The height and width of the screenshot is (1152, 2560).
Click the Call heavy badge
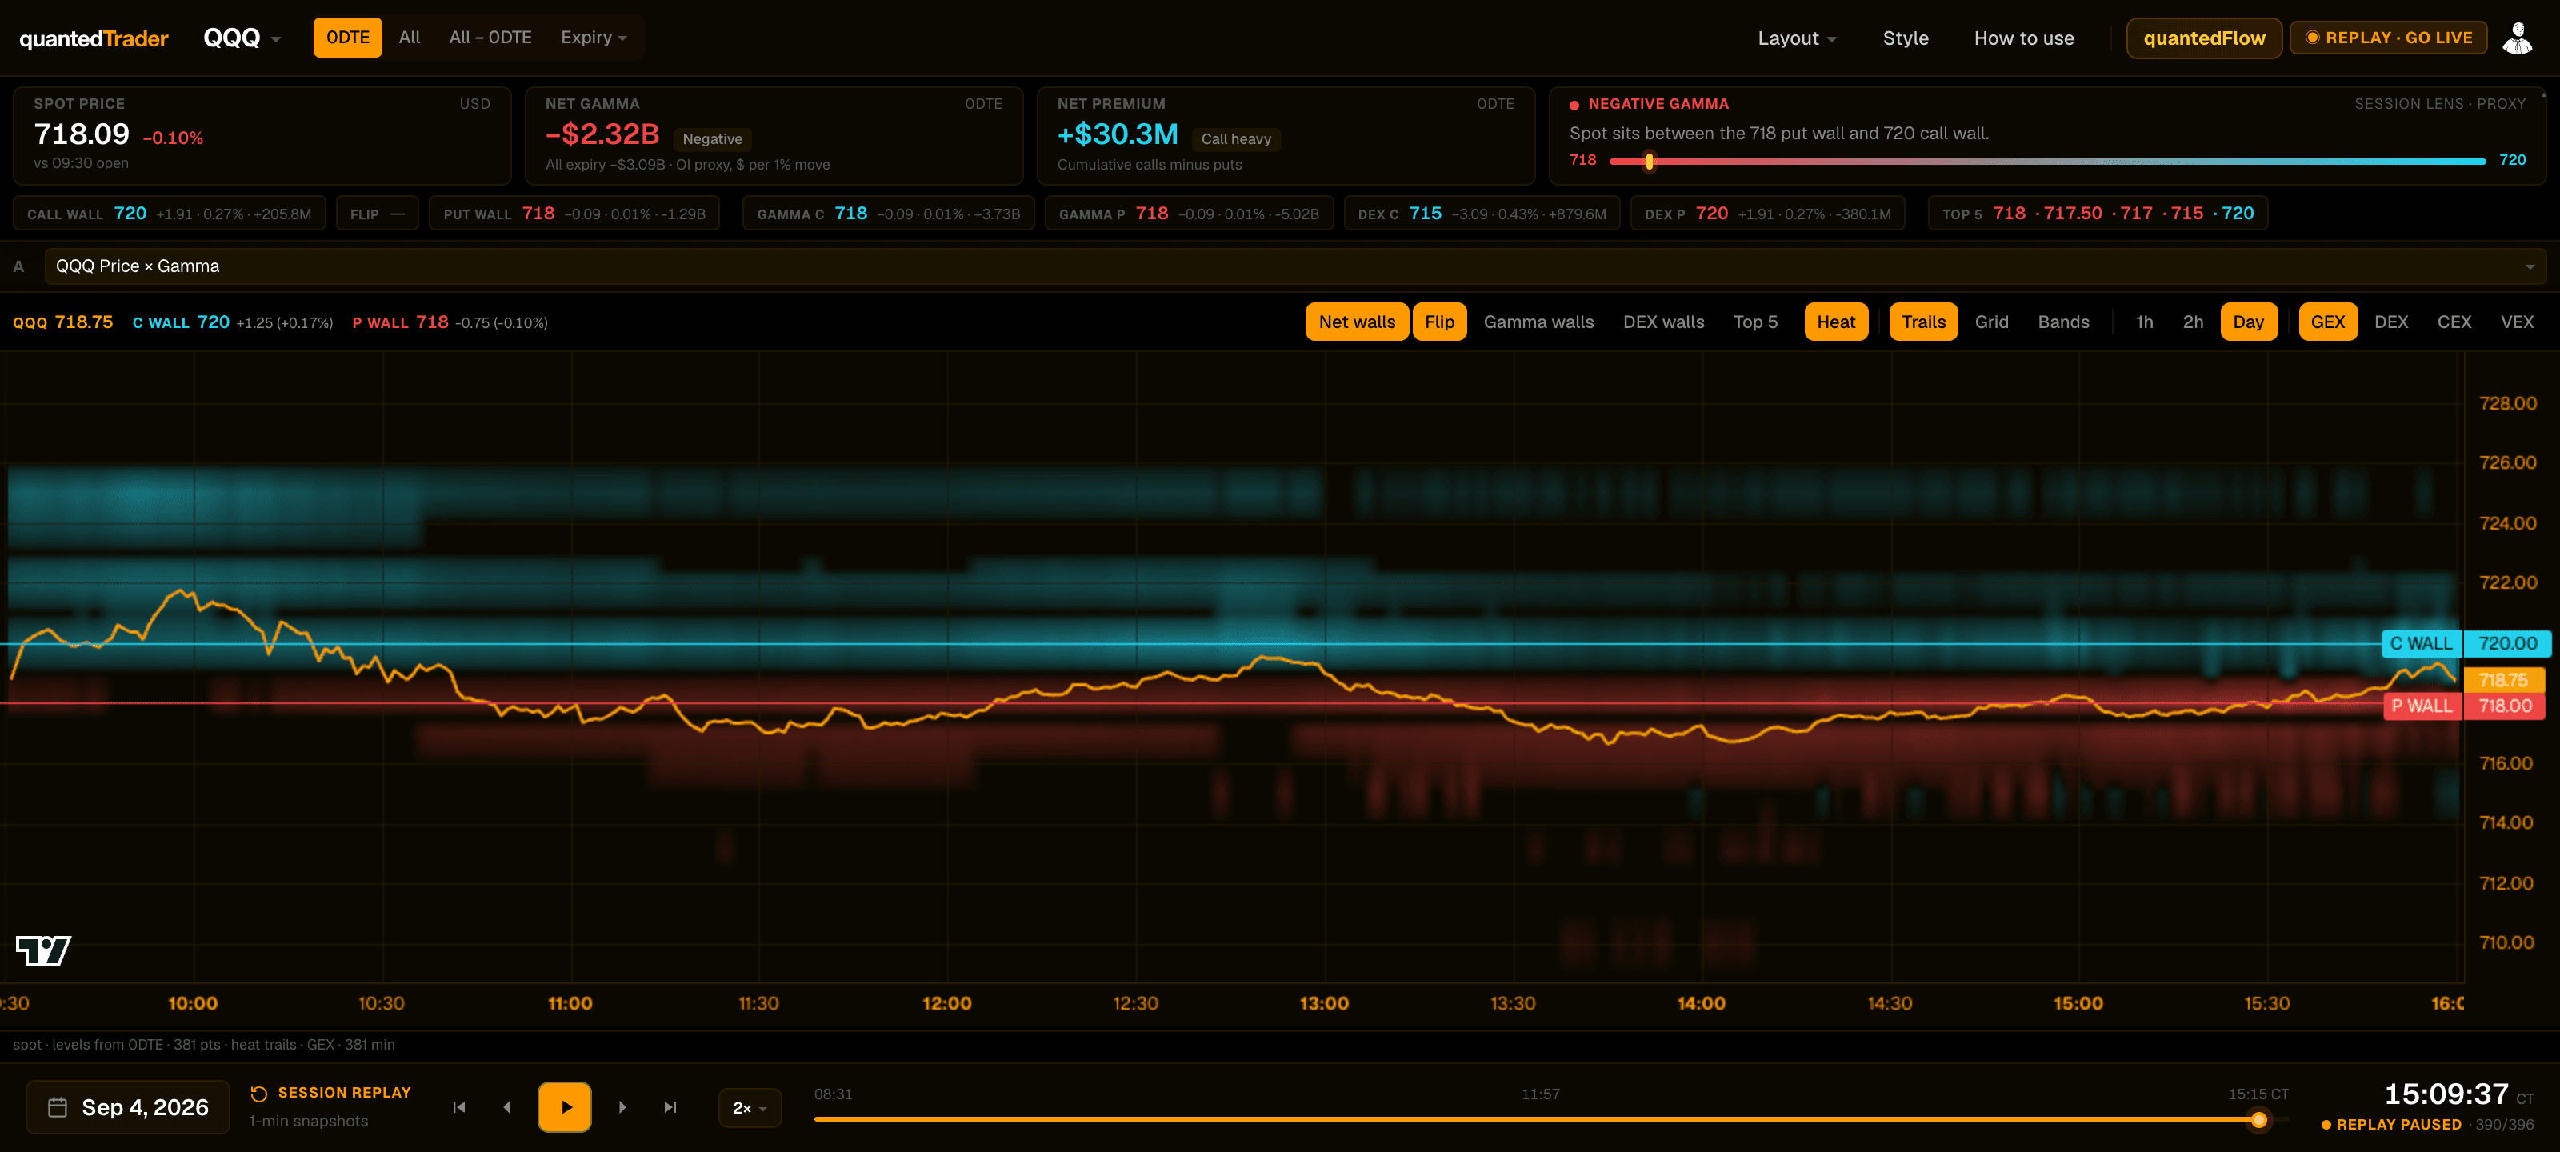tap(1236, 139)
